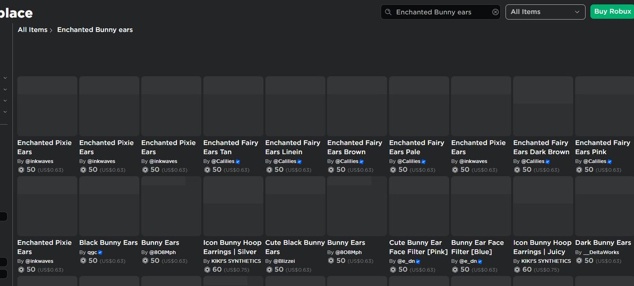Click the Enchanted Bunny ears breadcrumb text
This screenshot has height=286, width=634.
(x=95, y=30)
